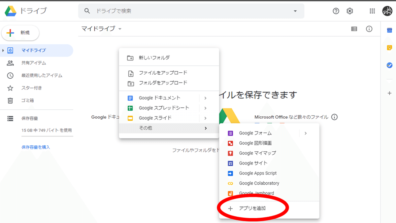Click the Google Forms purple icon
The image size is (396, 223).
[231, 133]
